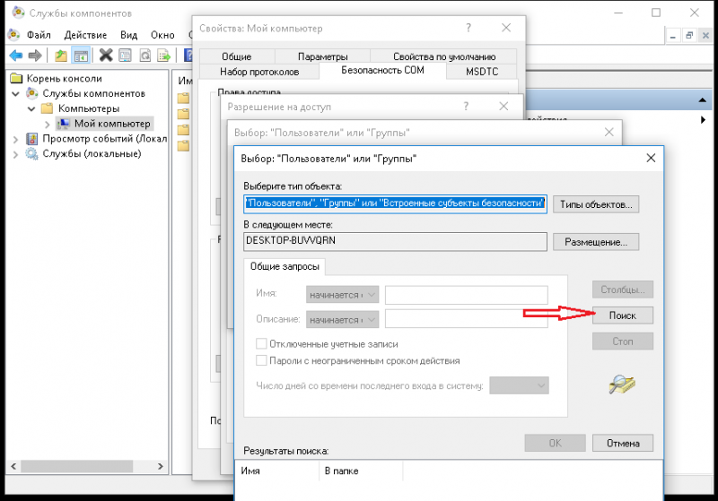This screenshot has width=718, height=501.
Task: Check "Пароли с неограниченным сроком действия"
Action: click(x=262, y=361)
